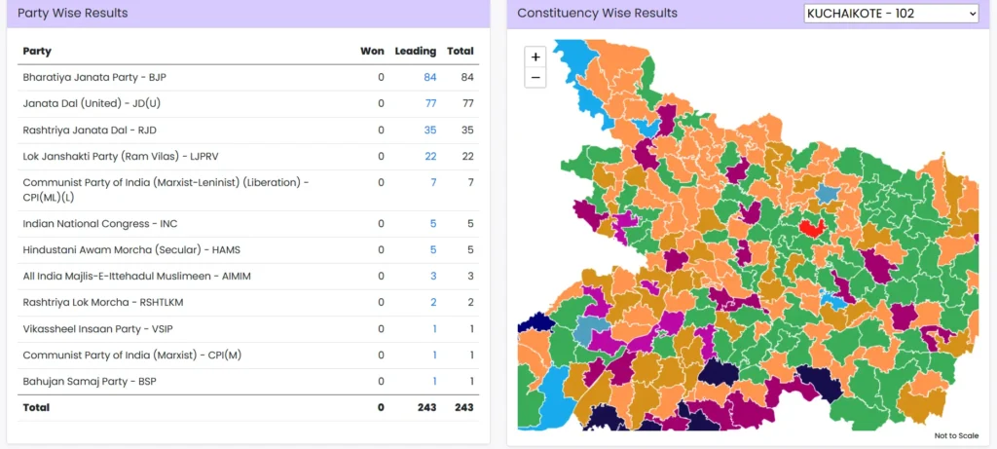Select LJPRV leading count 22
Screen dimensions: 997x449
point(429,156)
